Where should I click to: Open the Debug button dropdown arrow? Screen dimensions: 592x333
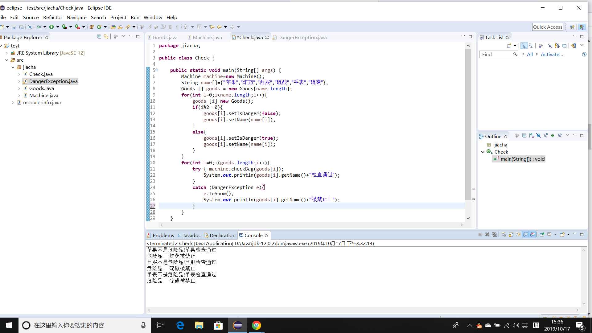click(45, 27)
